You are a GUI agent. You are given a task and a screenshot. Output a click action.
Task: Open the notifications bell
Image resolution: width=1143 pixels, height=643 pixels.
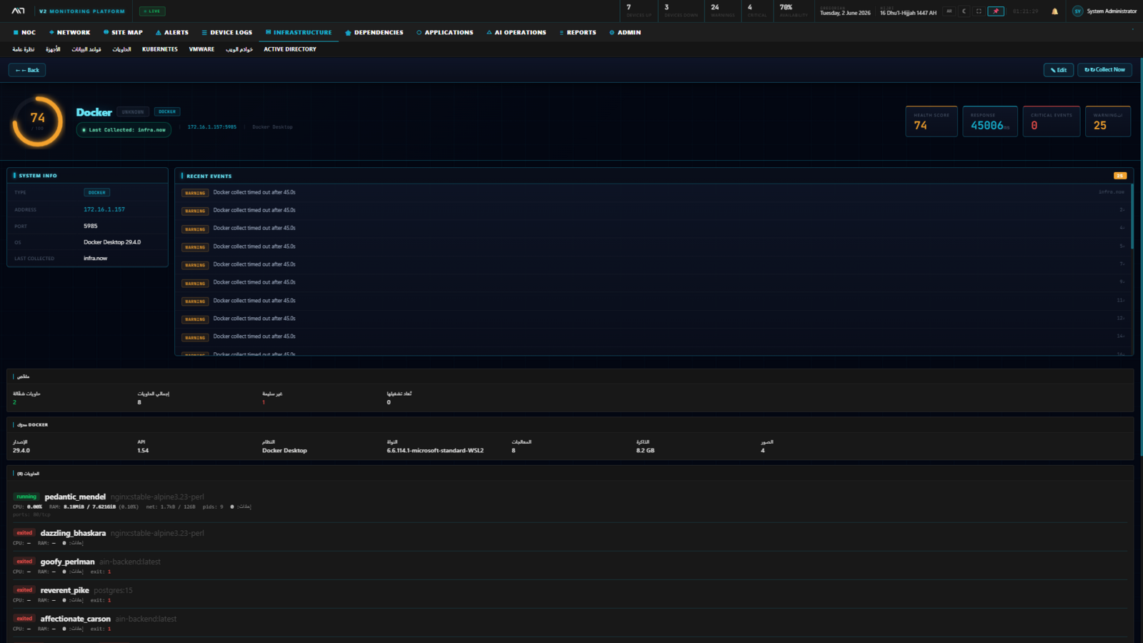pos(1054,11)
